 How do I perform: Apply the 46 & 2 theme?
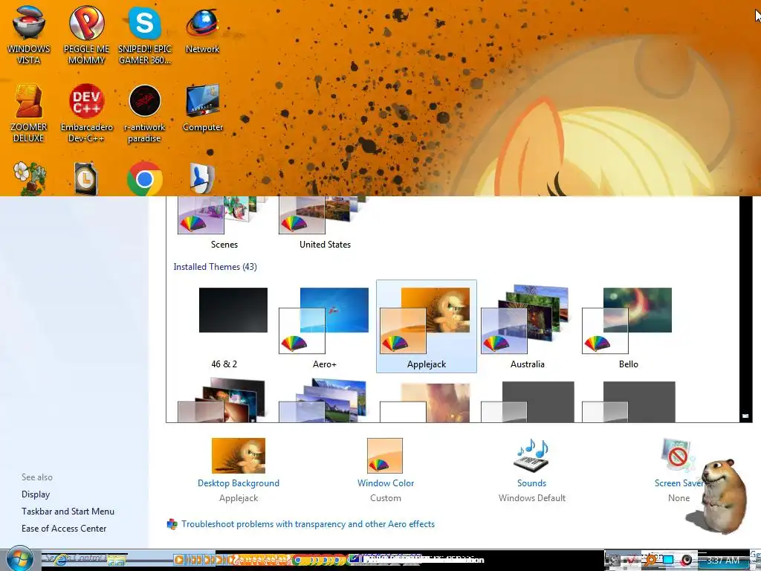coord(224,326)
